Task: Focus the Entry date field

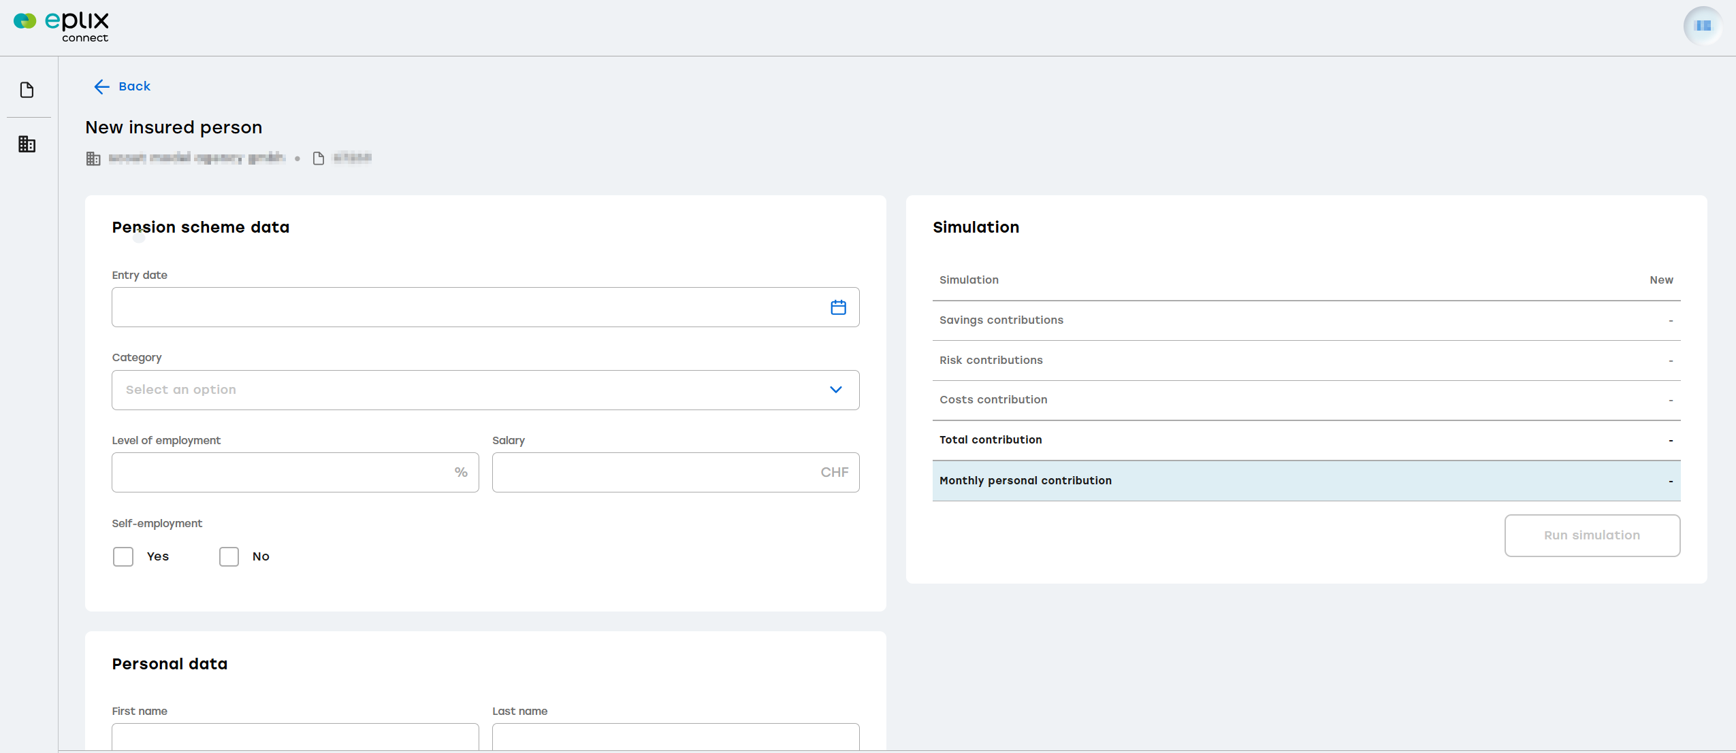Action: point(485,307)
